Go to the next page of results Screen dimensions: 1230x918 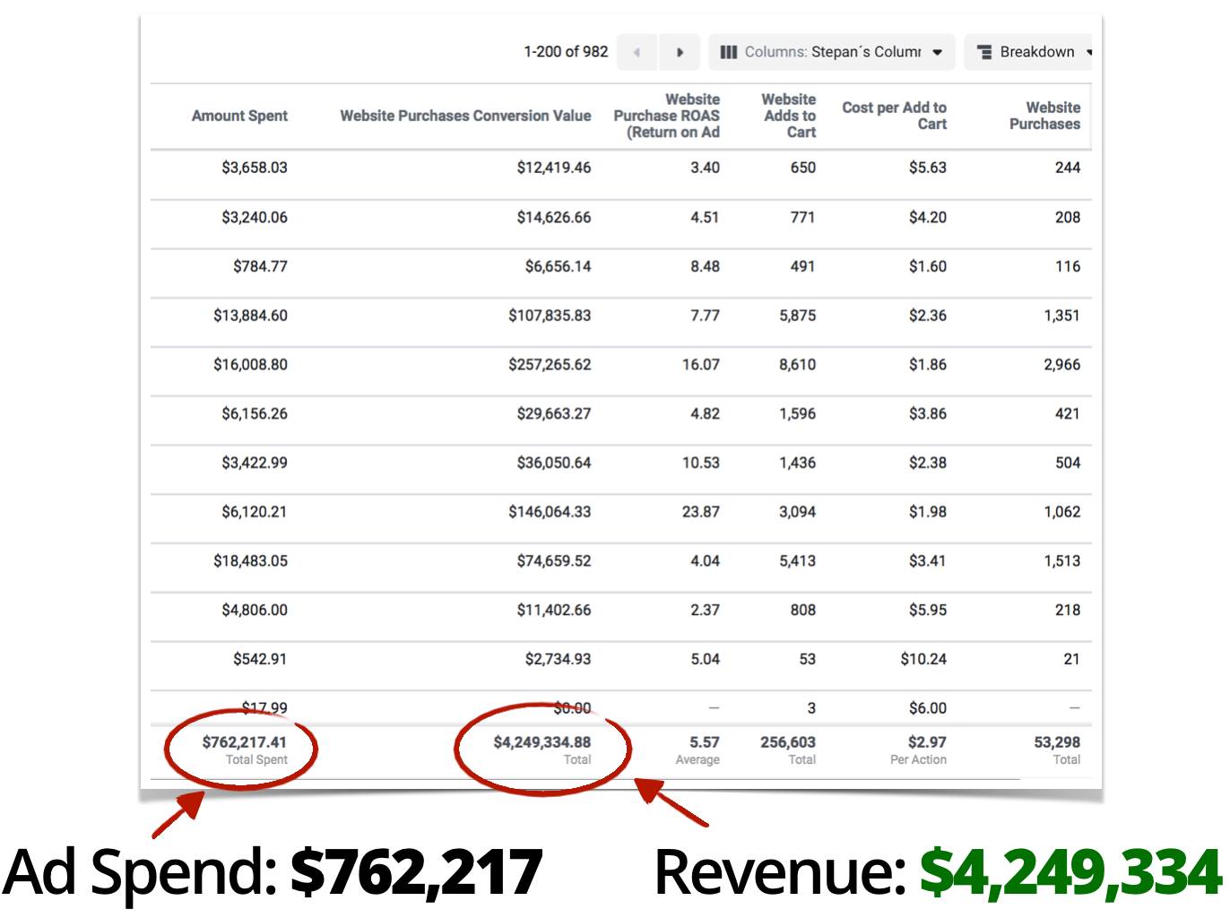tap(680, 52)
